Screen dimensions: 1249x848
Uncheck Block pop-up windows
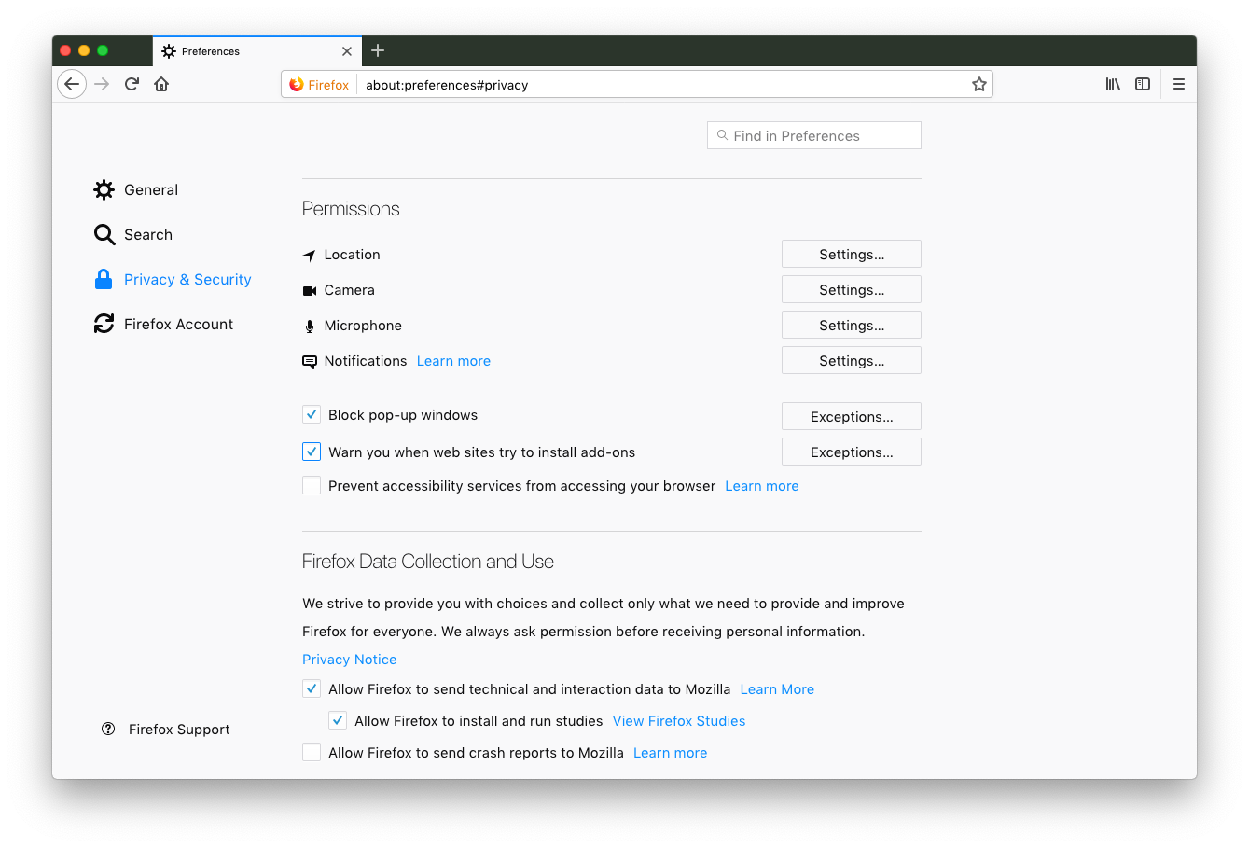[x=312, y=415]
